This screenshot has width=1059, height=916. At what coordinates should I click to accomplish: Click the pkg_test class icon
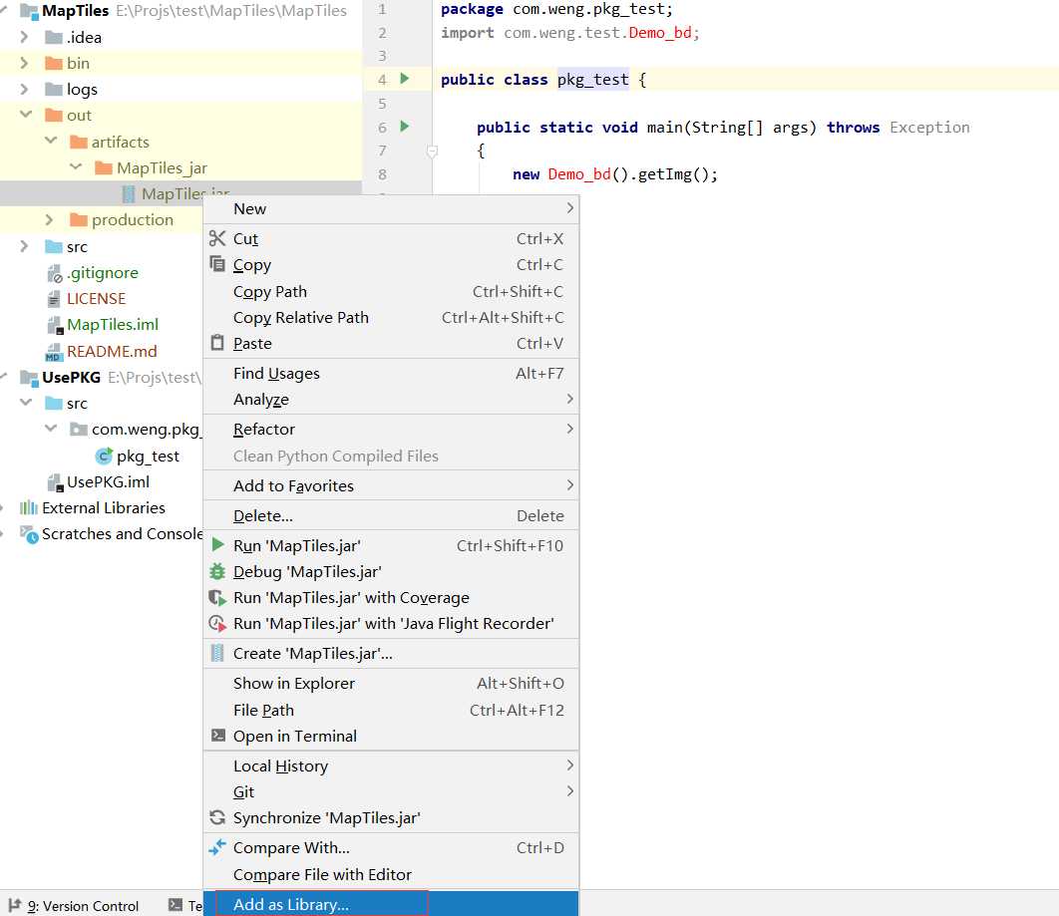[x=104, y=457]
